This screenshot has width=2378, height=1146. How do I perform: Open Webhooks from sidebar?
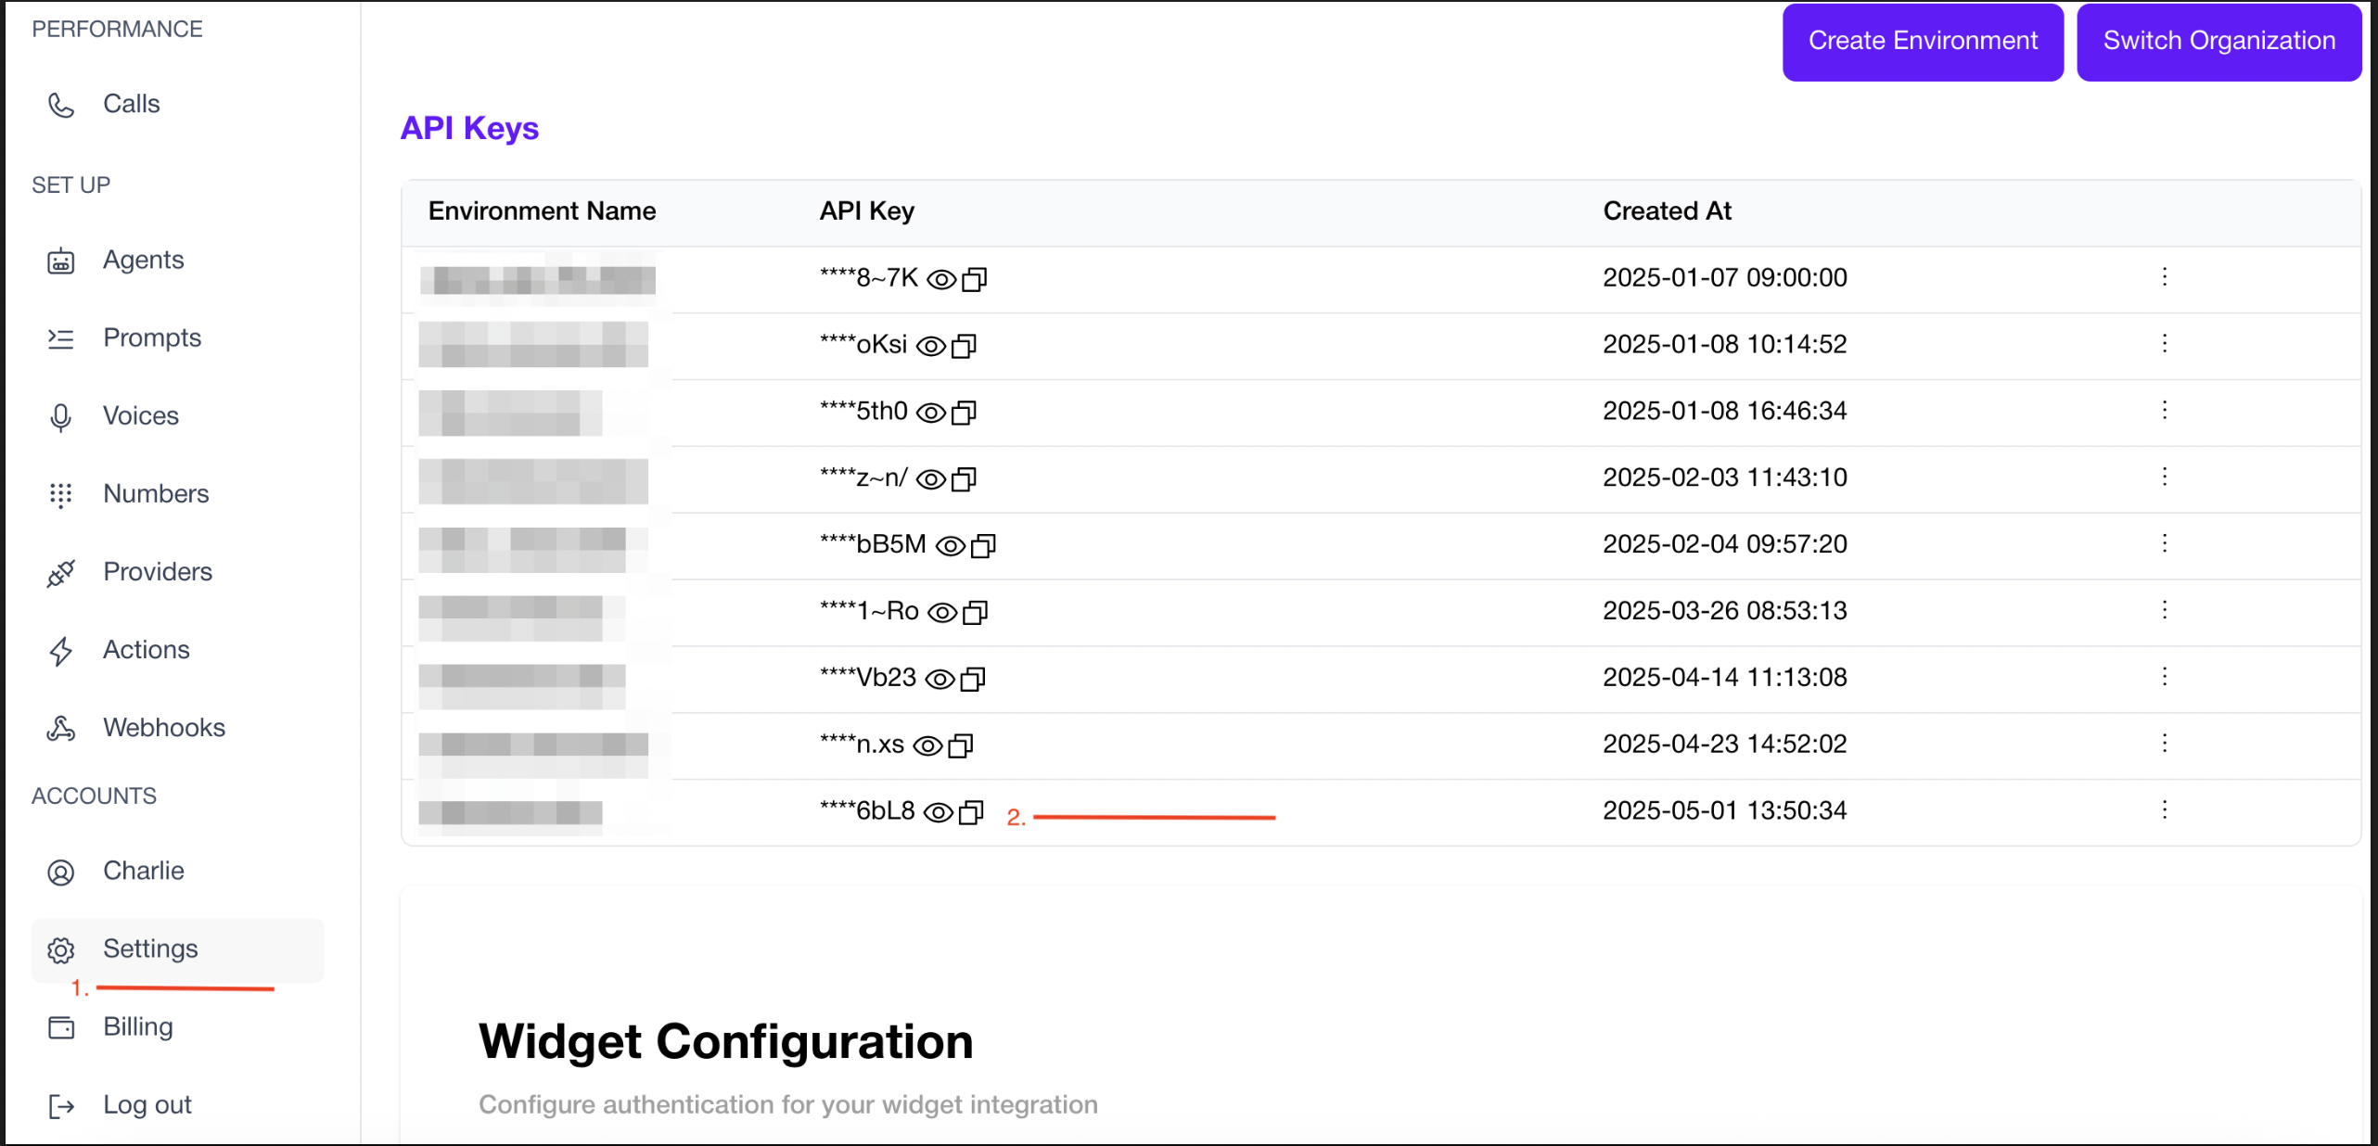[164, 728]
